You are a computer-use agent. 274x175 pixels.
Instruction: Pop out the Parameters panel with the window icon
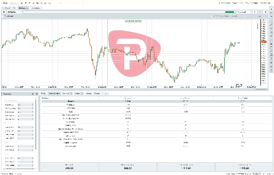37,94
